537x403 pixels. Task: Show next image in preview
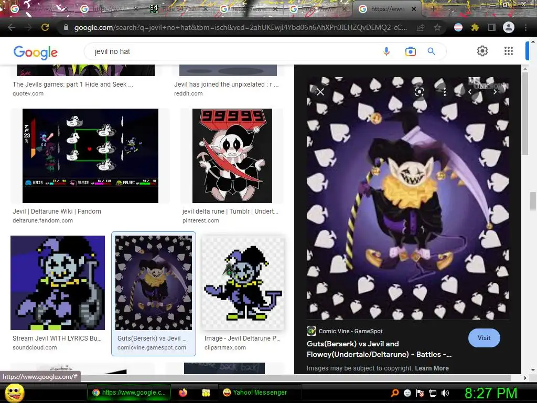[495, 92]
